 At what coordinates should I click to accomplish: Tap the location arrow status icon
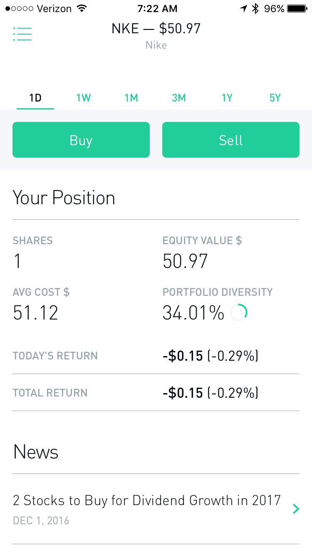243,8
